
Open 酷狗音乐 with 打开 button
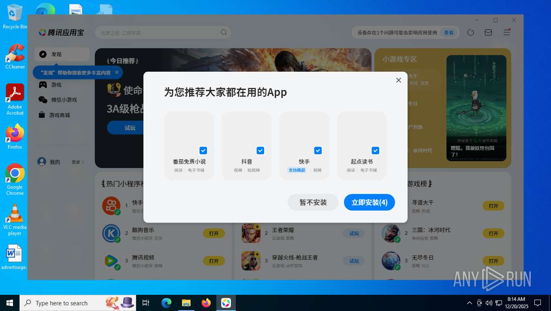(214, 233)
